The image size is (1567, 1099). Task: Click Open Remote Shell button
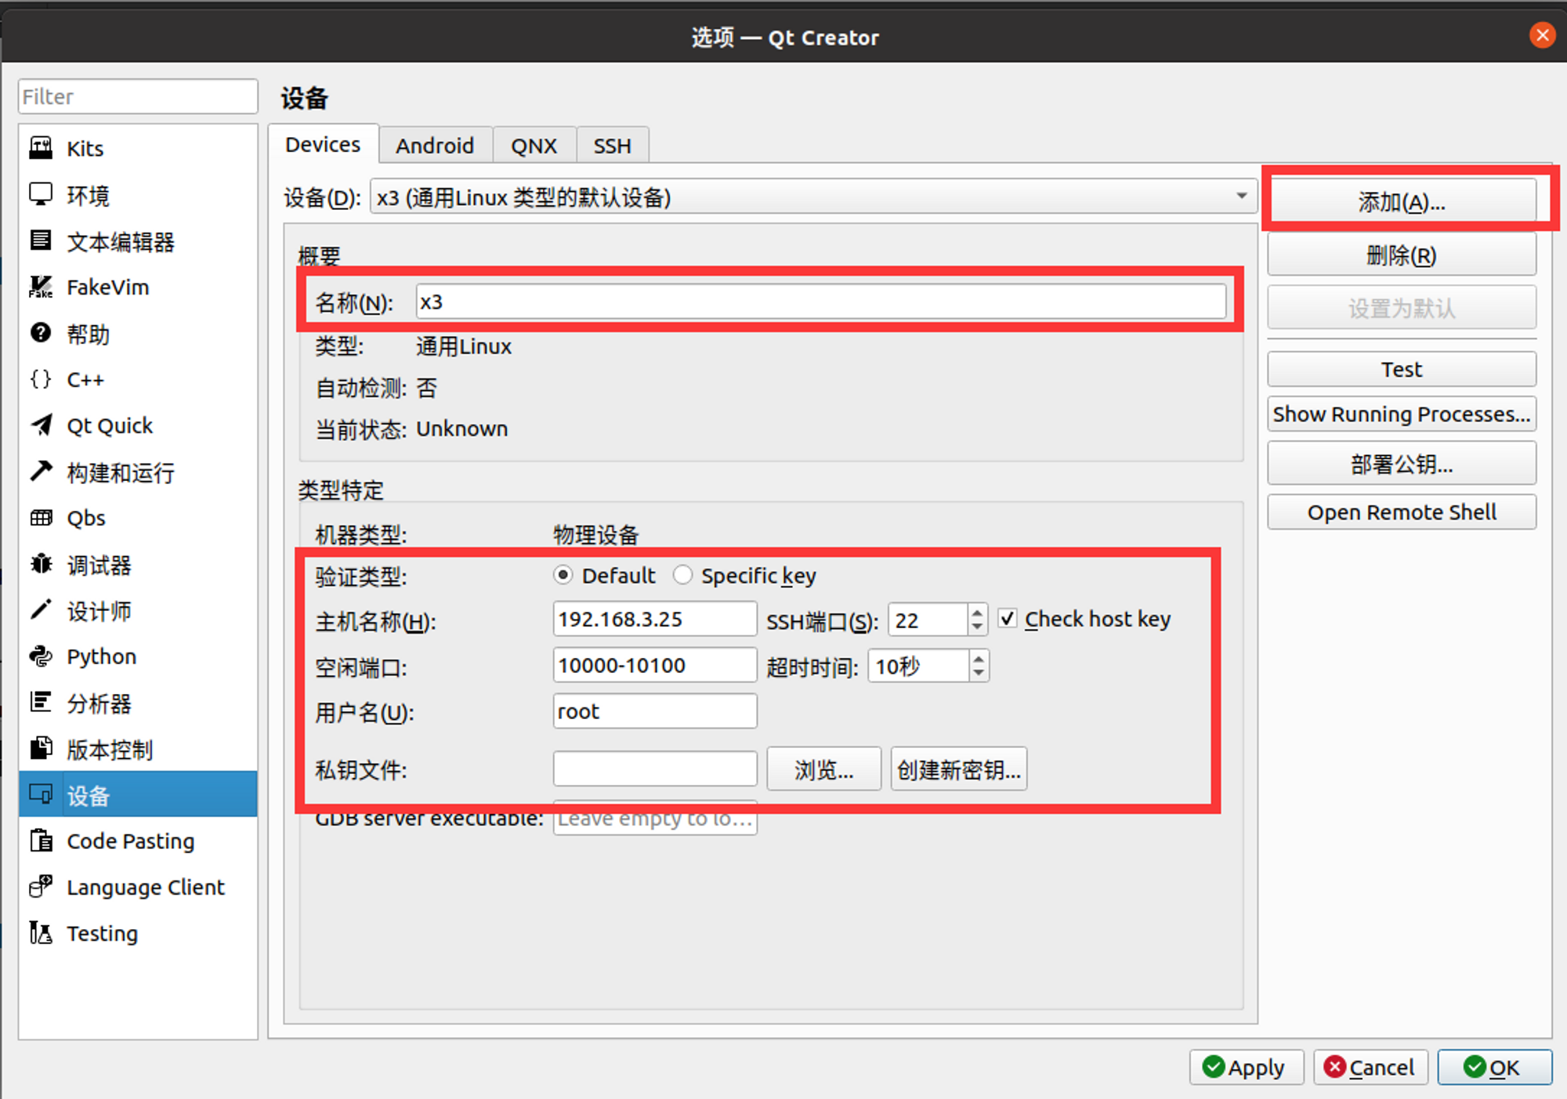1402,512
